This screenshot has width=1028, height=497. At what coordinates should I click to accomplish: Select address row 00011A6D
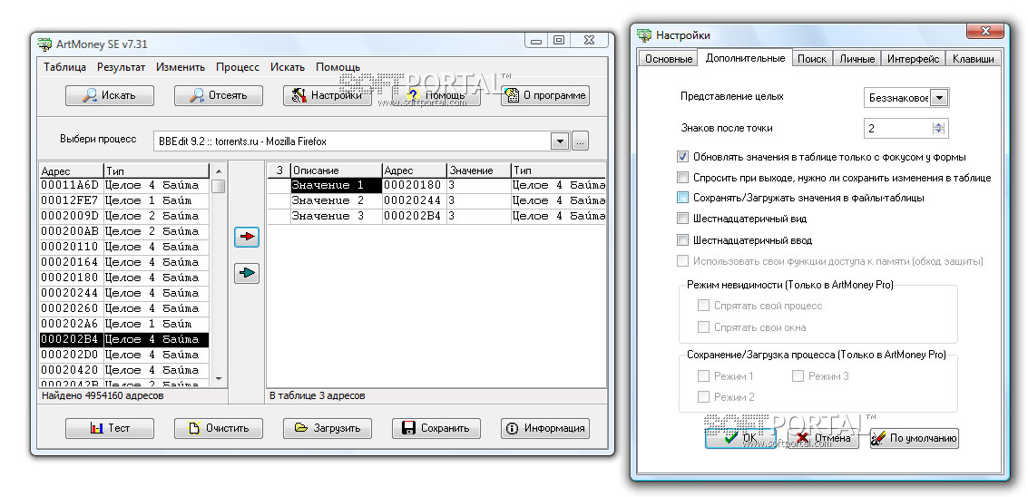coord(124,185)
